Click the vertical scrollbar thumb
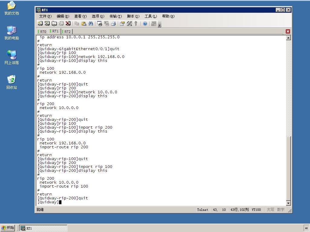 click(289, 168)
